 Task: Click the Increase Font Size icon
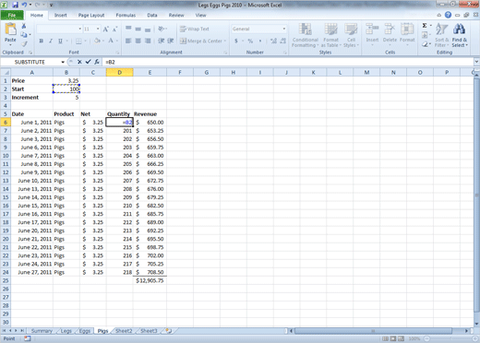click(x=106, y=30)
